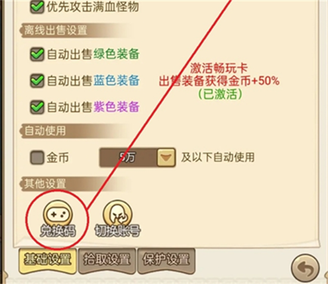
Task: Click the 紫色装备 purple label
Action: click(116, 107)
